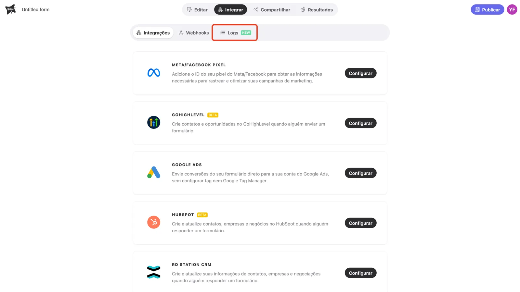Viewport: 520px width, 292px height.
Task: Click the Untitled form title
Action: [36, 10]
